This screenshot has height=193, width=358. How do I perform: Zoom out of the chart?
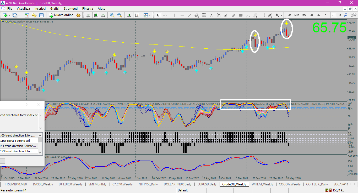[x=120, y=15]
